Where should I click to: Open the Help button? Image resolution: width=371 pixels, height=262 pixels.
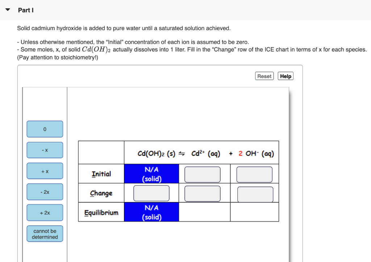tap(285, 76)
